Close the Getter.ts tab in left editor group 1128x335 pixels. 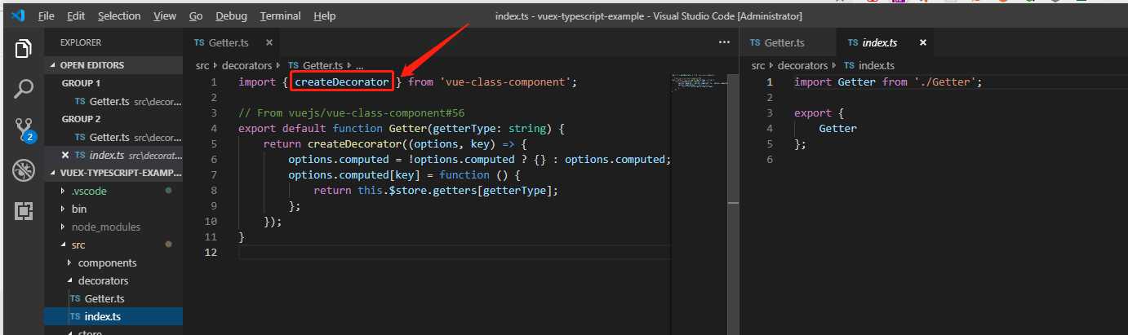point(269,42)
